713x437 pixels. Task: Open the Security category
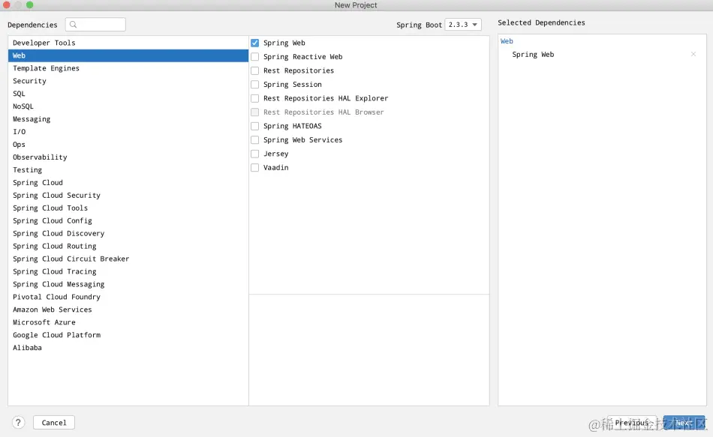[128, 81]
